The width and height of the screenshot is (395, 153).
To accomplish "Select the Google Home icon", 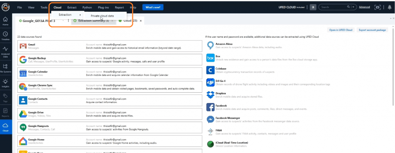I will pyautogui.click(x=23, y=141).
